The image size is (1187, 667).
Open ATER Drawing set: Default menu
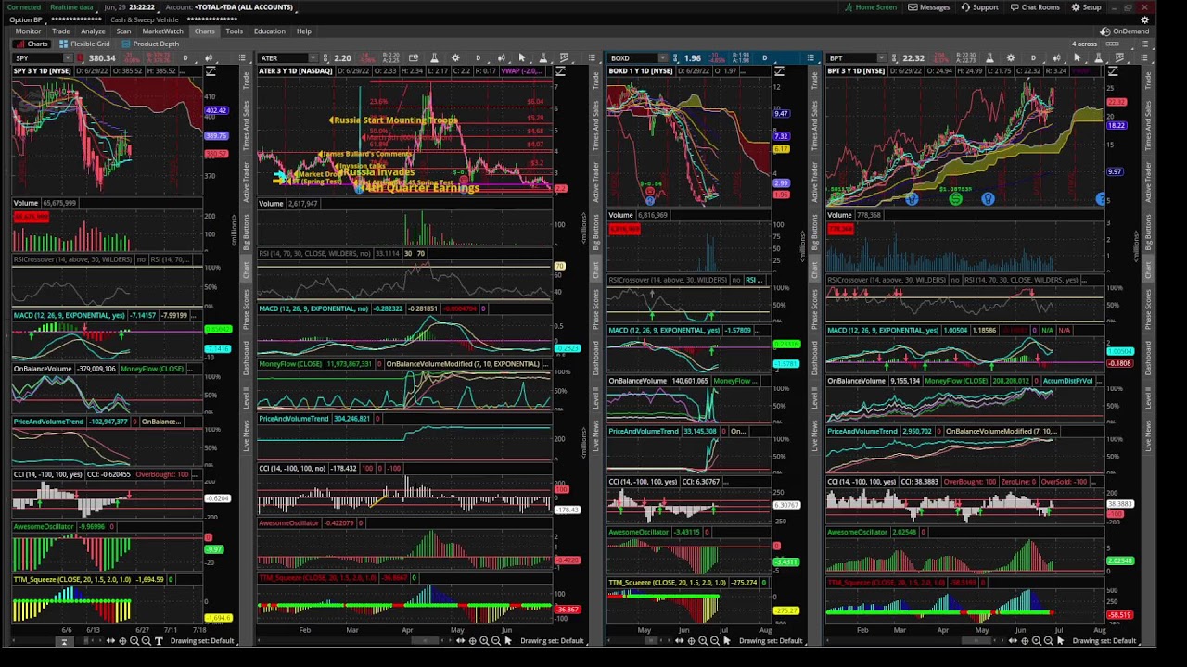pos(553,641)
